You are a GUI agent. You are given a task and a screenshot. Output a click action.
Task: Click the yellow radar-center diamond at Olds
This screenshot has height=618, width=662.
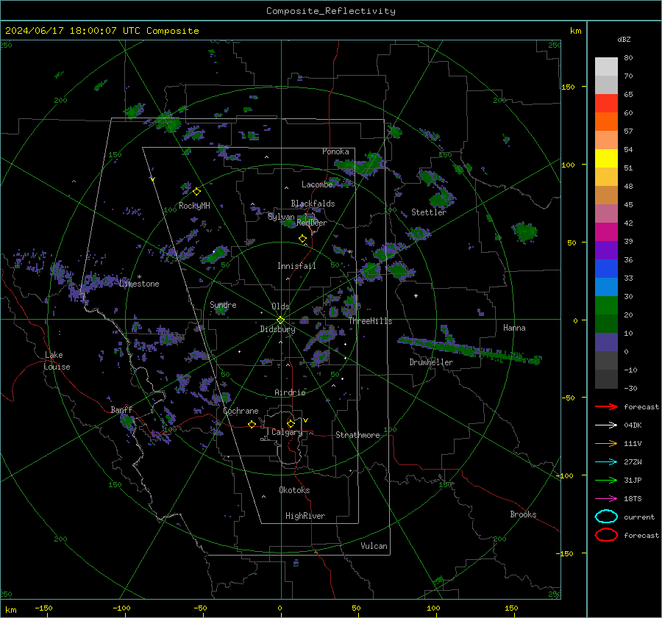[280, 320]
